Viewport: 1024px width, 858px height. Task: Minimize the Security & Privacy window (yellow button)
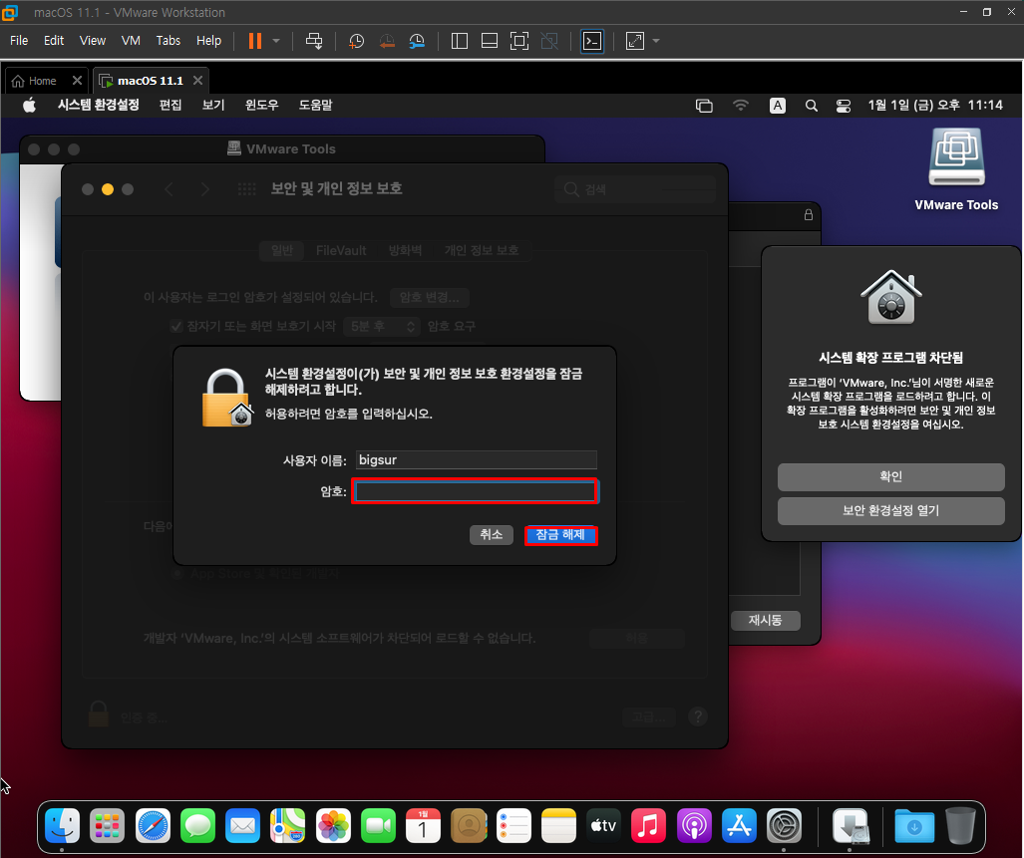tap(108, 189)
